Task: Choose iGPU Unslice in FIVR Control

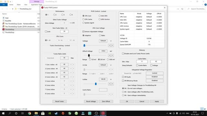Action: point(100,19)
